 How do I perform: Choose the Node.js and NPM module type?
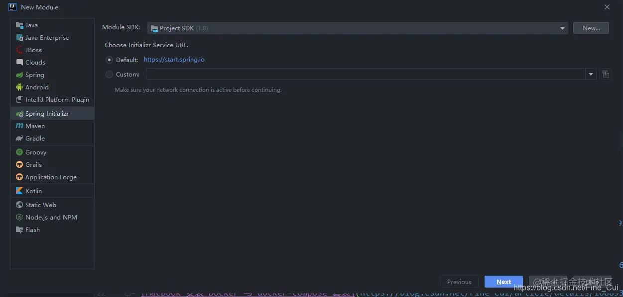[51, 218]
